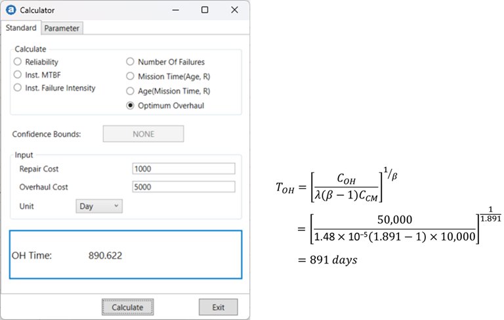
Task: Open the Parameter tab
Action: coord(62,28)
